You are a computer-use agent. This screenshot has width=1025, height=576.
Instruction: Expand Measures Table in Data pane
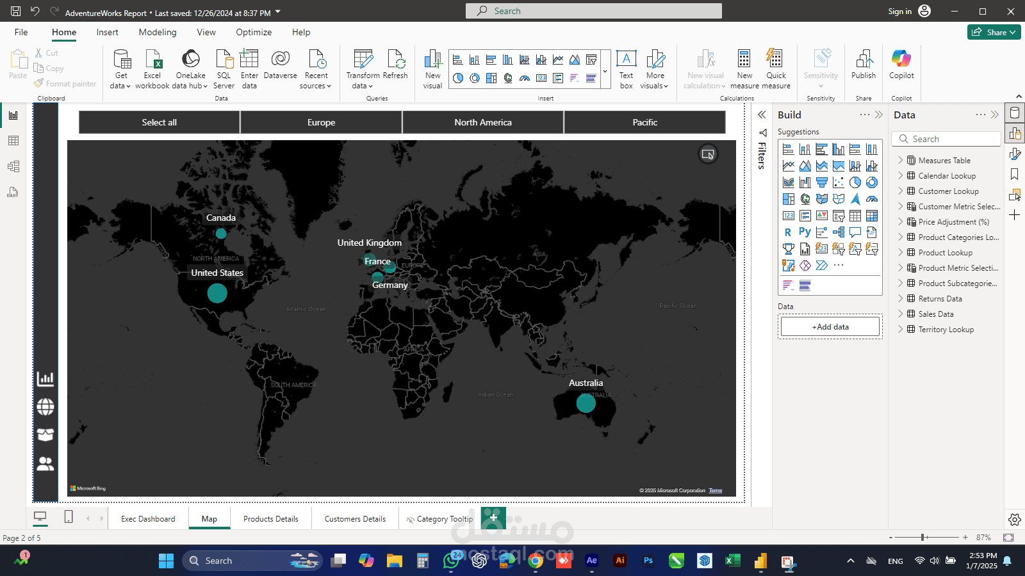point(900,160)
